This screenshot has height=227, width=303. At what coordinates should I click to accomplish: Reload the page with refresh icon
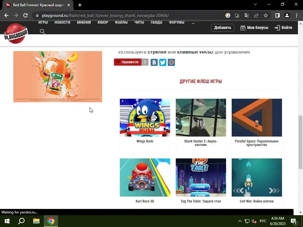[x=25, y=15]
